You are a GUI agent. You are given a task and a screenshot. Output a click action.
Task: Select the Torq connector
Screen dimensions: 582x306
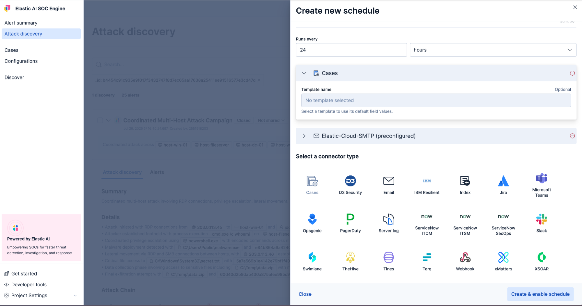427,261
